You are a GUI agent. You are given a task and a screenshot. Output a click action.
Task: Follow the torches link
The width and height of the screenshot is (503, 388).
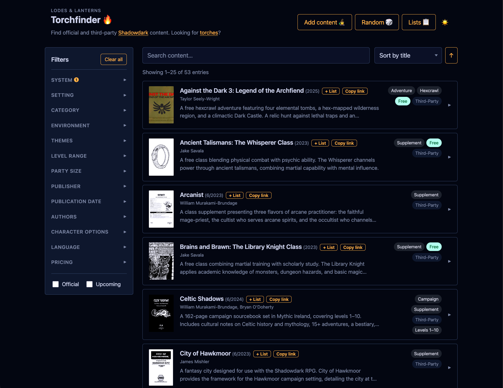[209, 33]
